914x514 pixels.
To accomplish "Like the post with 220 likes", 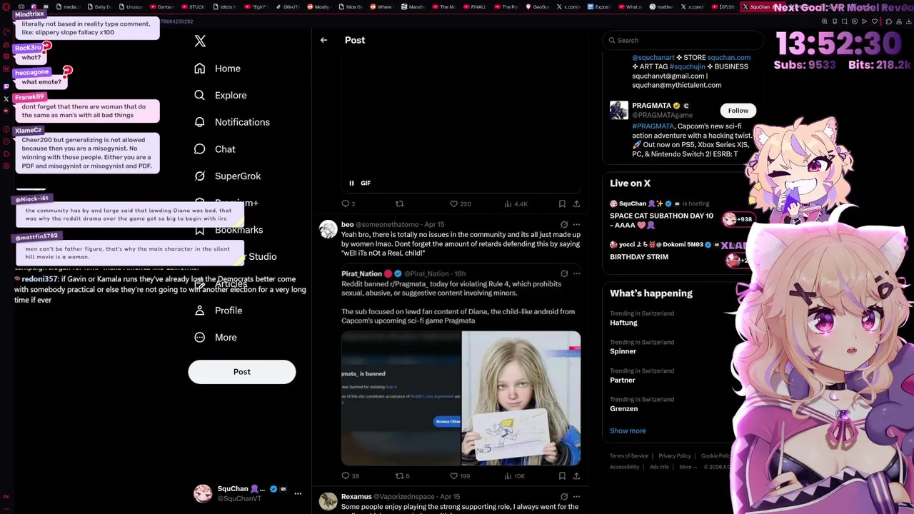I will (460, 203).
